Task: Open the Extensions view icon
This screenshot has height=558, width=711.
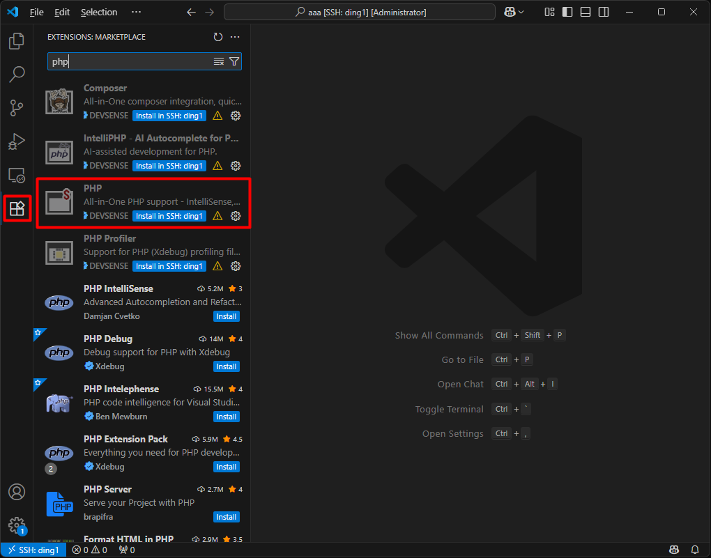Action: [17, 208]
